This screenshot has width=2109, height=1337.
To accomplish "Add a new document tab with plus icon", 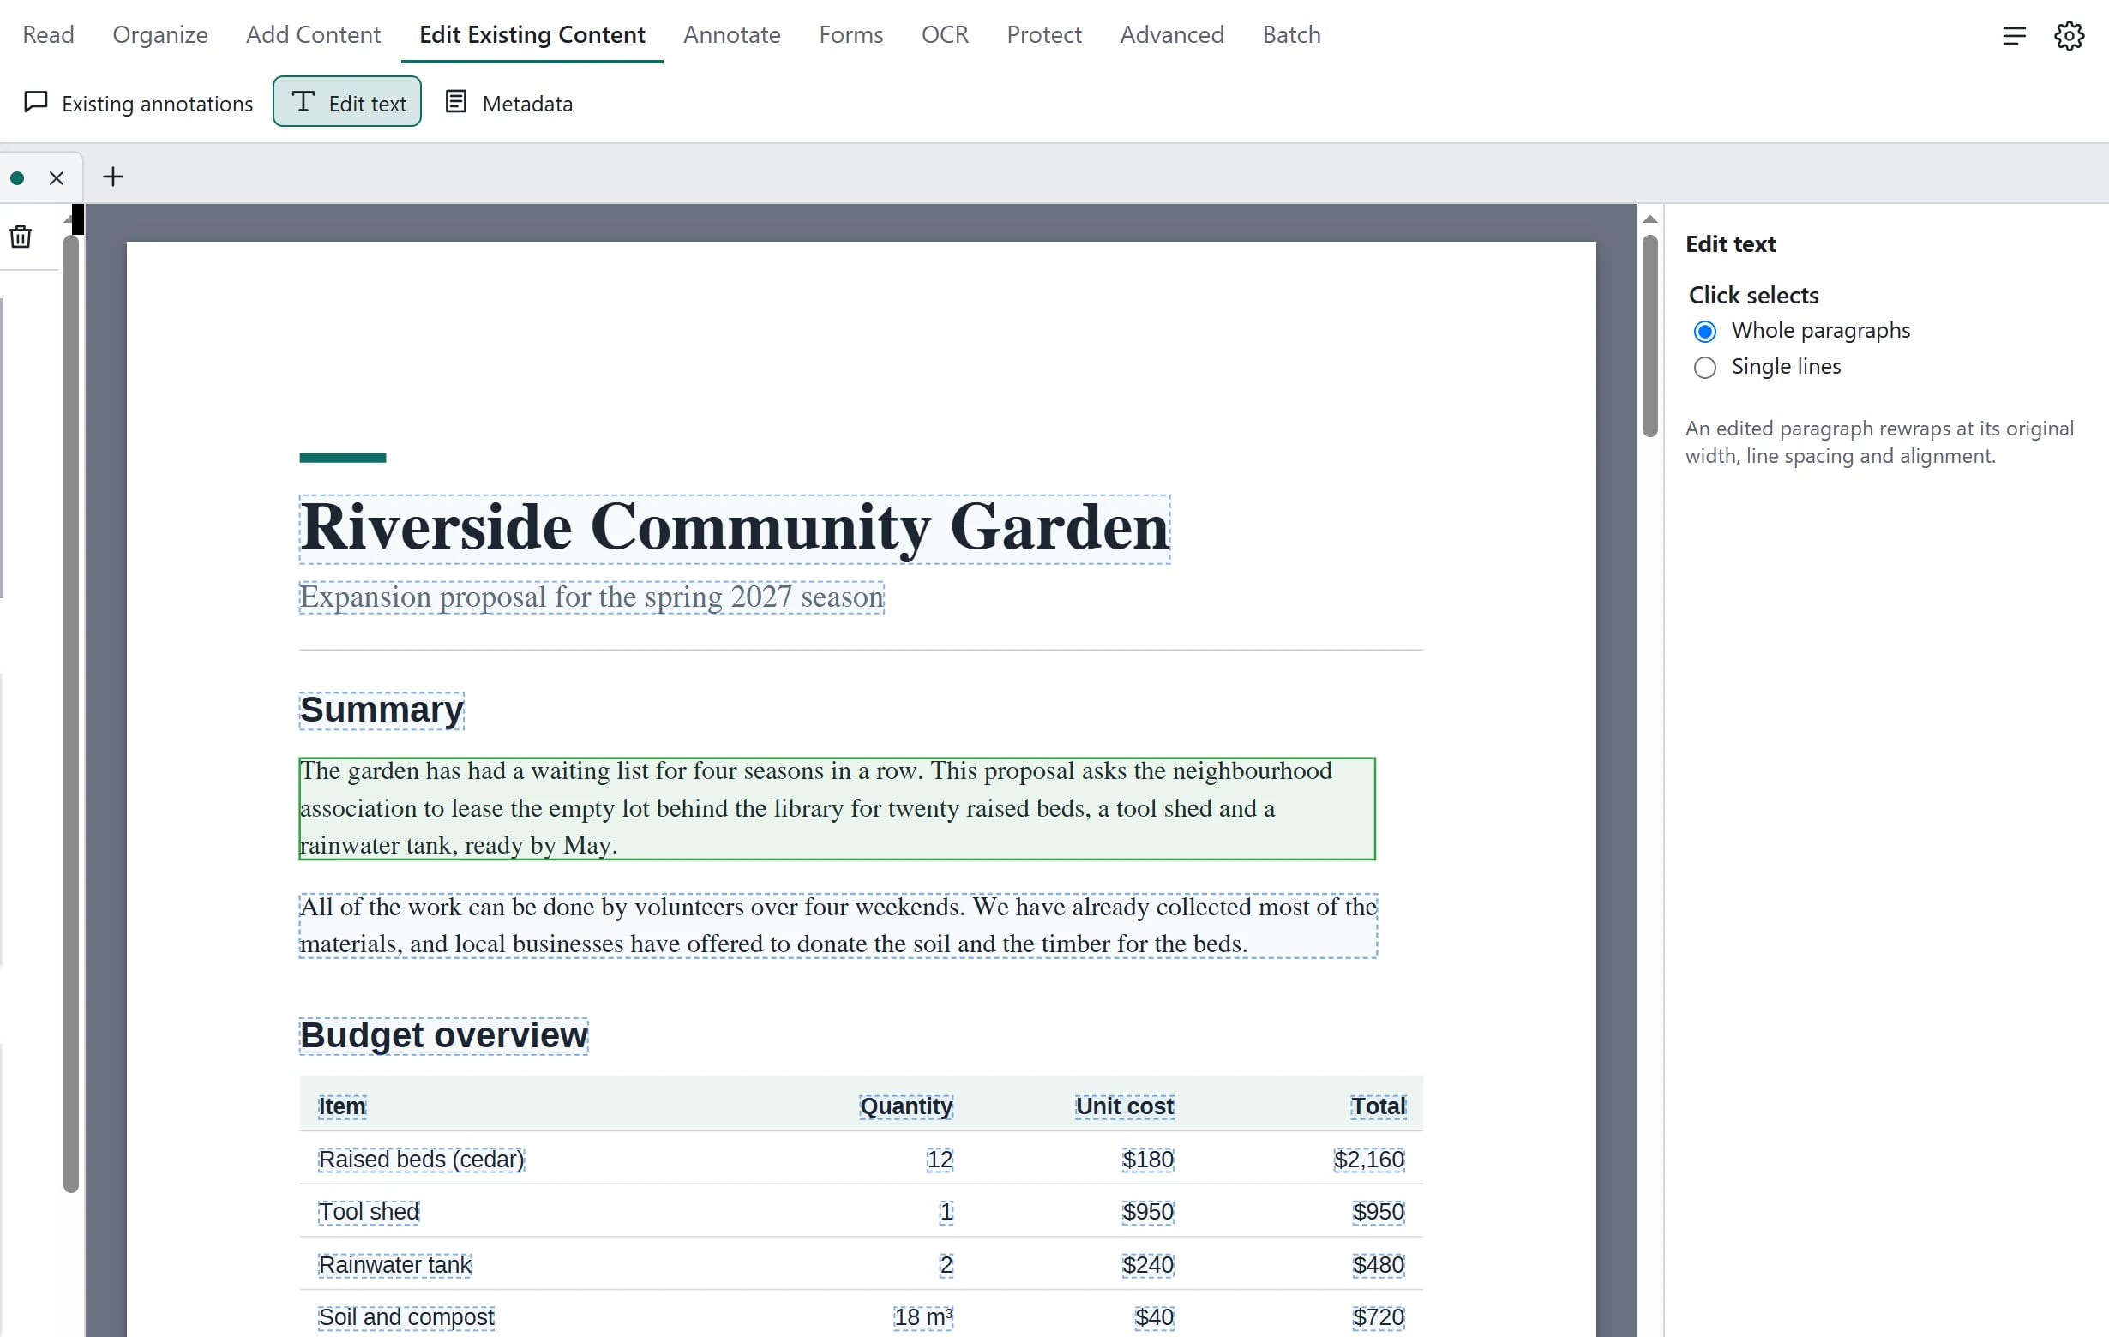I will (x=113, y=177).
